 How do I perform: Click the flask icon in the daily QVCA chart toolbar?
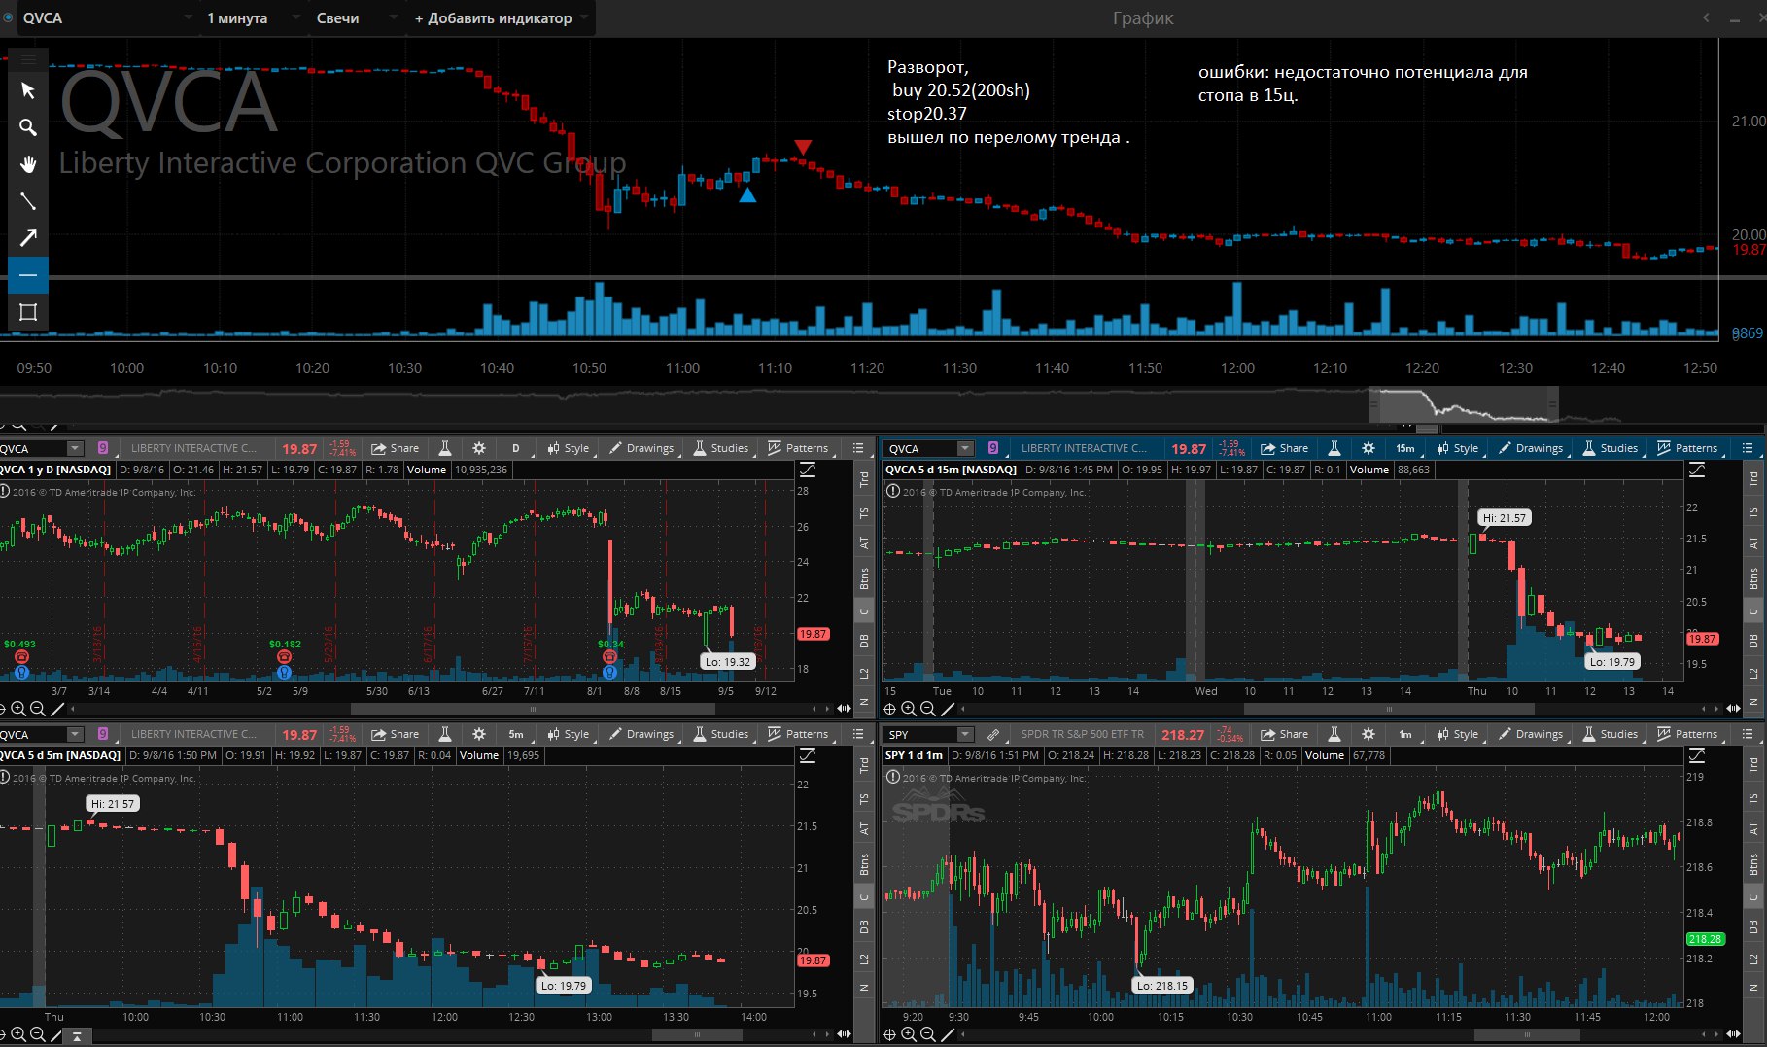pyautogui.click(x=444, y=448)
